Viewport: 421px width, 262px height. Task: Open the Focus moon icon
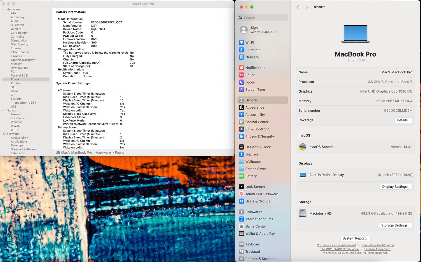coord(242,82)
